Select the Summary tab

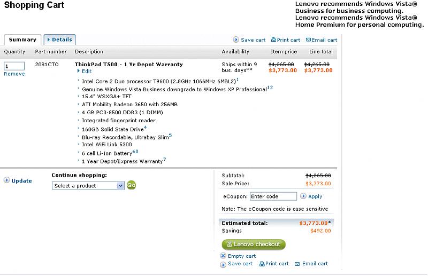coord(22,40)
